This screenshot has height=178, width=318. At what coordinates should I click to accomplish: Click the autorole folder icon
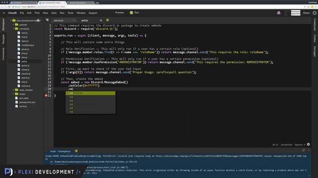click(x=16, y=25)
